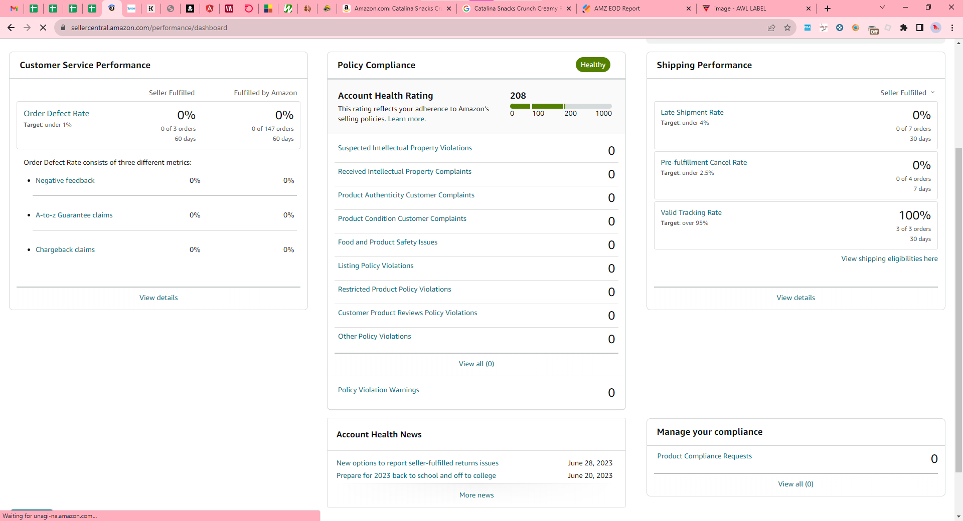Open the Chargeback claims link
Viewport: 963px width, 521px height.
[x=65, y=249]
